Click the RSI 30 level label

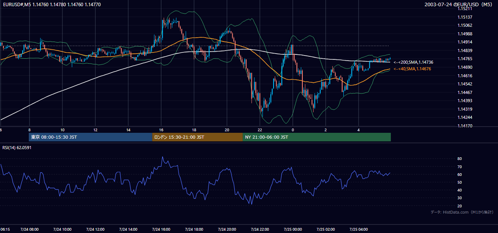pos(459,198)
